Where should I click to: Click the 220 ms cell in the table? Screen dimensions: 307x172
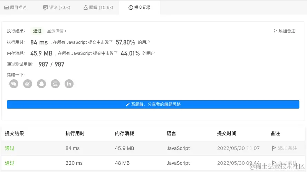tap(74, 163)
